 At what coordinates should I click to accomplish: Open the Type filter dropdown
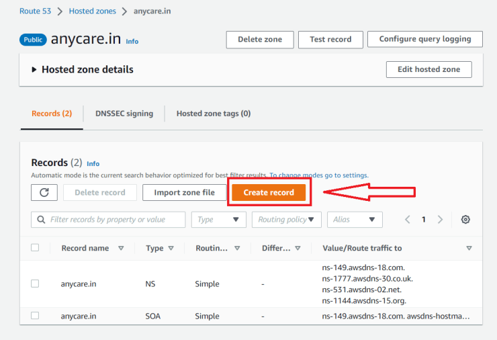click(x=219, y=220)
